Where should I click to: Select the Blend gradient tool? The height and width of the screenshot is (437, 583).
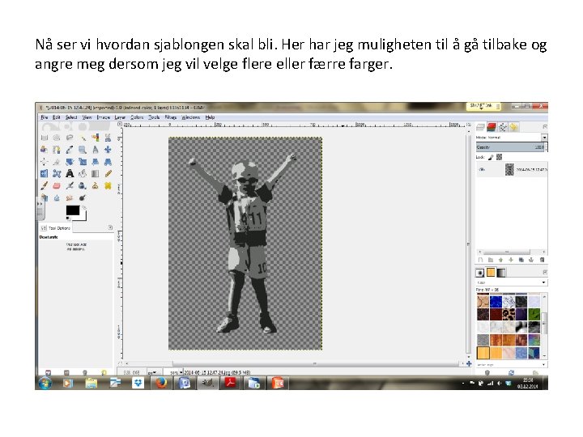tap(96, 173)
